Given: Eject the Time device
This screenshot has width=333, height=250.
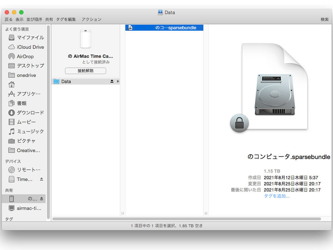Looking at the screenshot, I should pyautogui.click(x=41, y=179).
